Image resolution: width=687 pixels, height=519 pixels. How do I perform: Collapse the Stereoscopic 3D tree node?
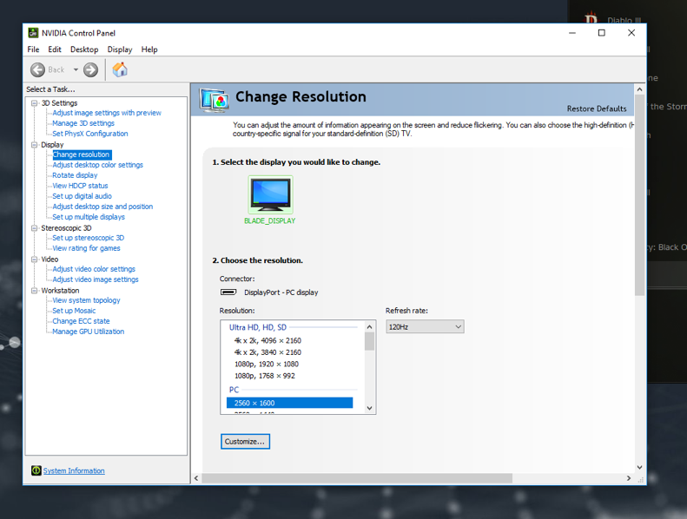(x=34, y=228)
